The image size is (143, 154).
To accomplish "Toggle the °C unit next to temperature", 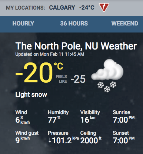I will (x=59, y=66).
